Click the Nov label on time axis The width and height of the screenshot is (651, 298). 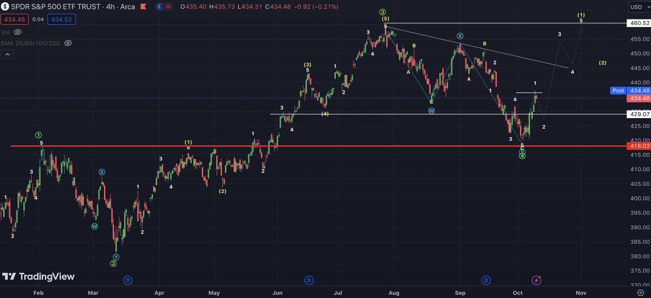coord(580,292)
